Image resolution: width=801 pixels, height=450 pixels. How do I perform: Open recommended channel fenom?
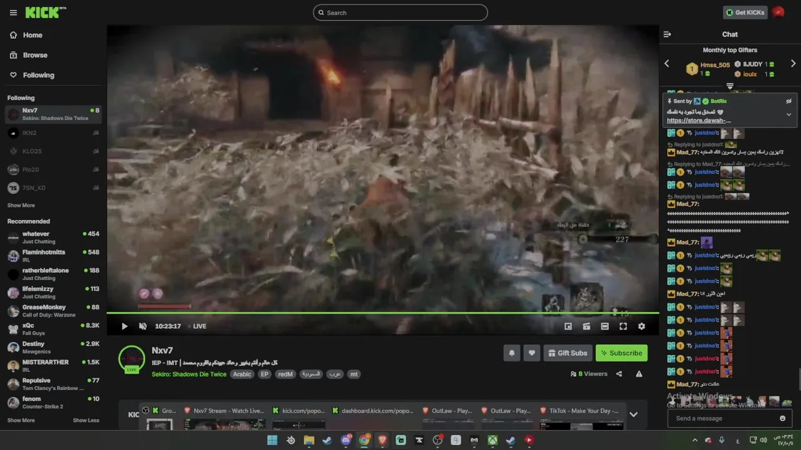click(x=53, y=402)
